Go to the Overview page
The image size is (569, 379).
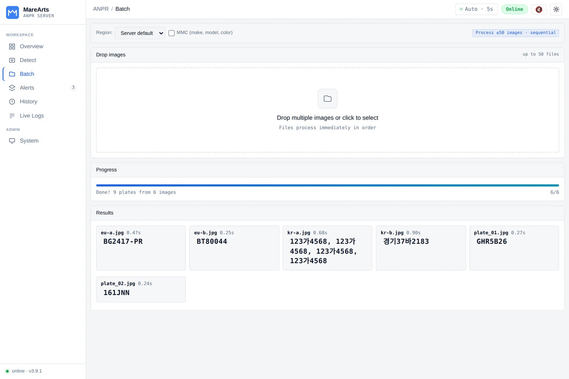click(x=43, y=47)
